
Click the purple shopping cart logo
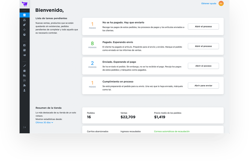[25, 4]
